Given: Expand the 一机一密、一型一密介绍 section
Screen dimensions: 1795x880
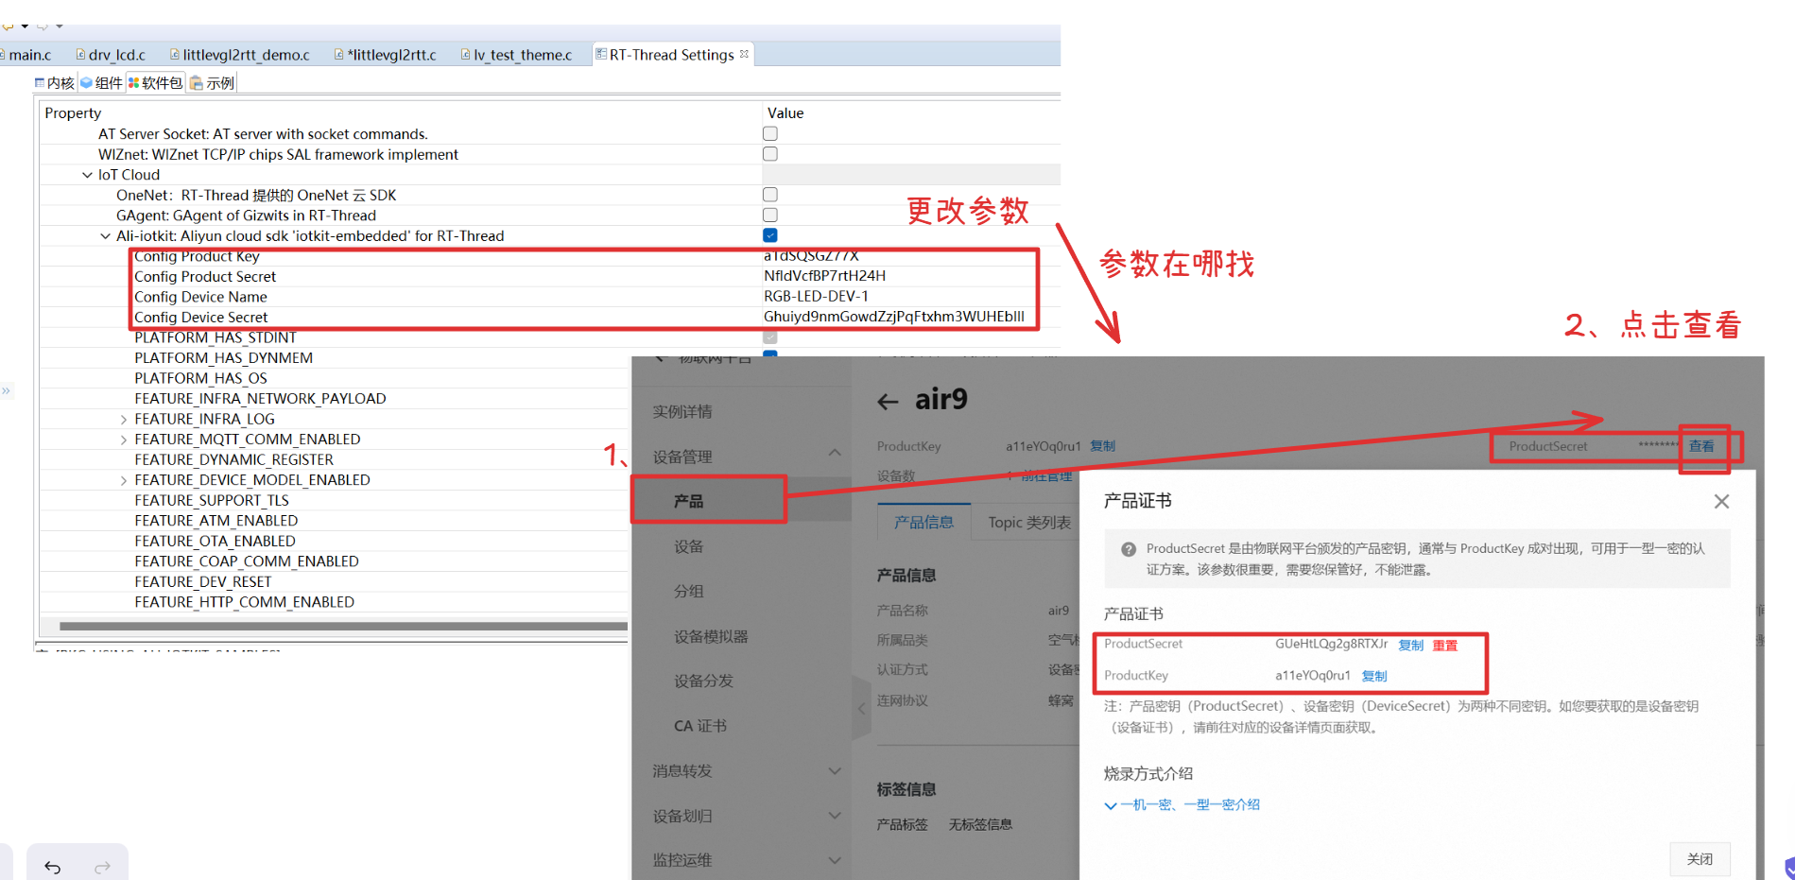Looking at the screenshot, I should point(1182,805).
